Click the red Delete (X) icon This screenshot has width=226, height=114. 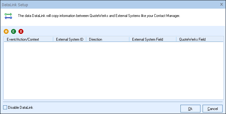pos(21,31)
